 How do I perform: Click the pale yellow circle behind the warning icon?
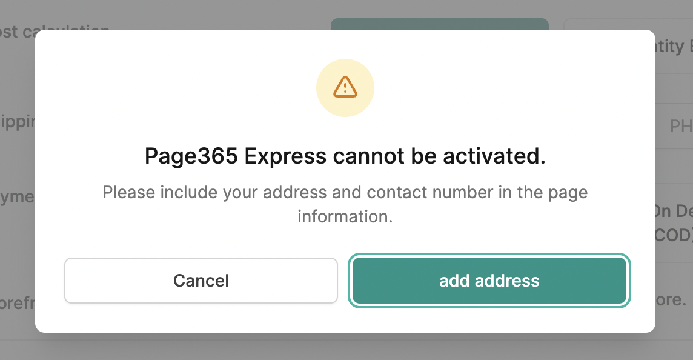(345, 87)
